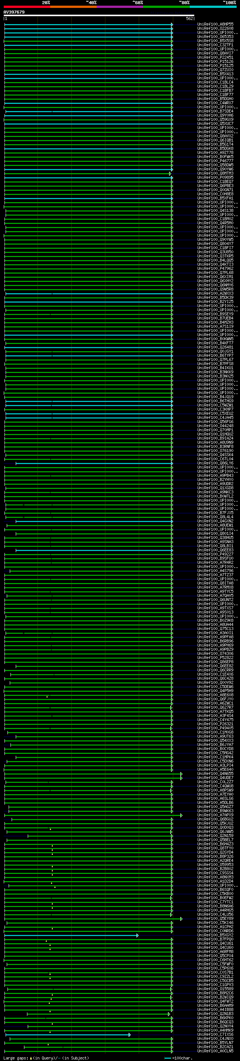240x1061 pixels.
Task: Open hit UniRef100_O65353
Action: click(x=215, y=37)
